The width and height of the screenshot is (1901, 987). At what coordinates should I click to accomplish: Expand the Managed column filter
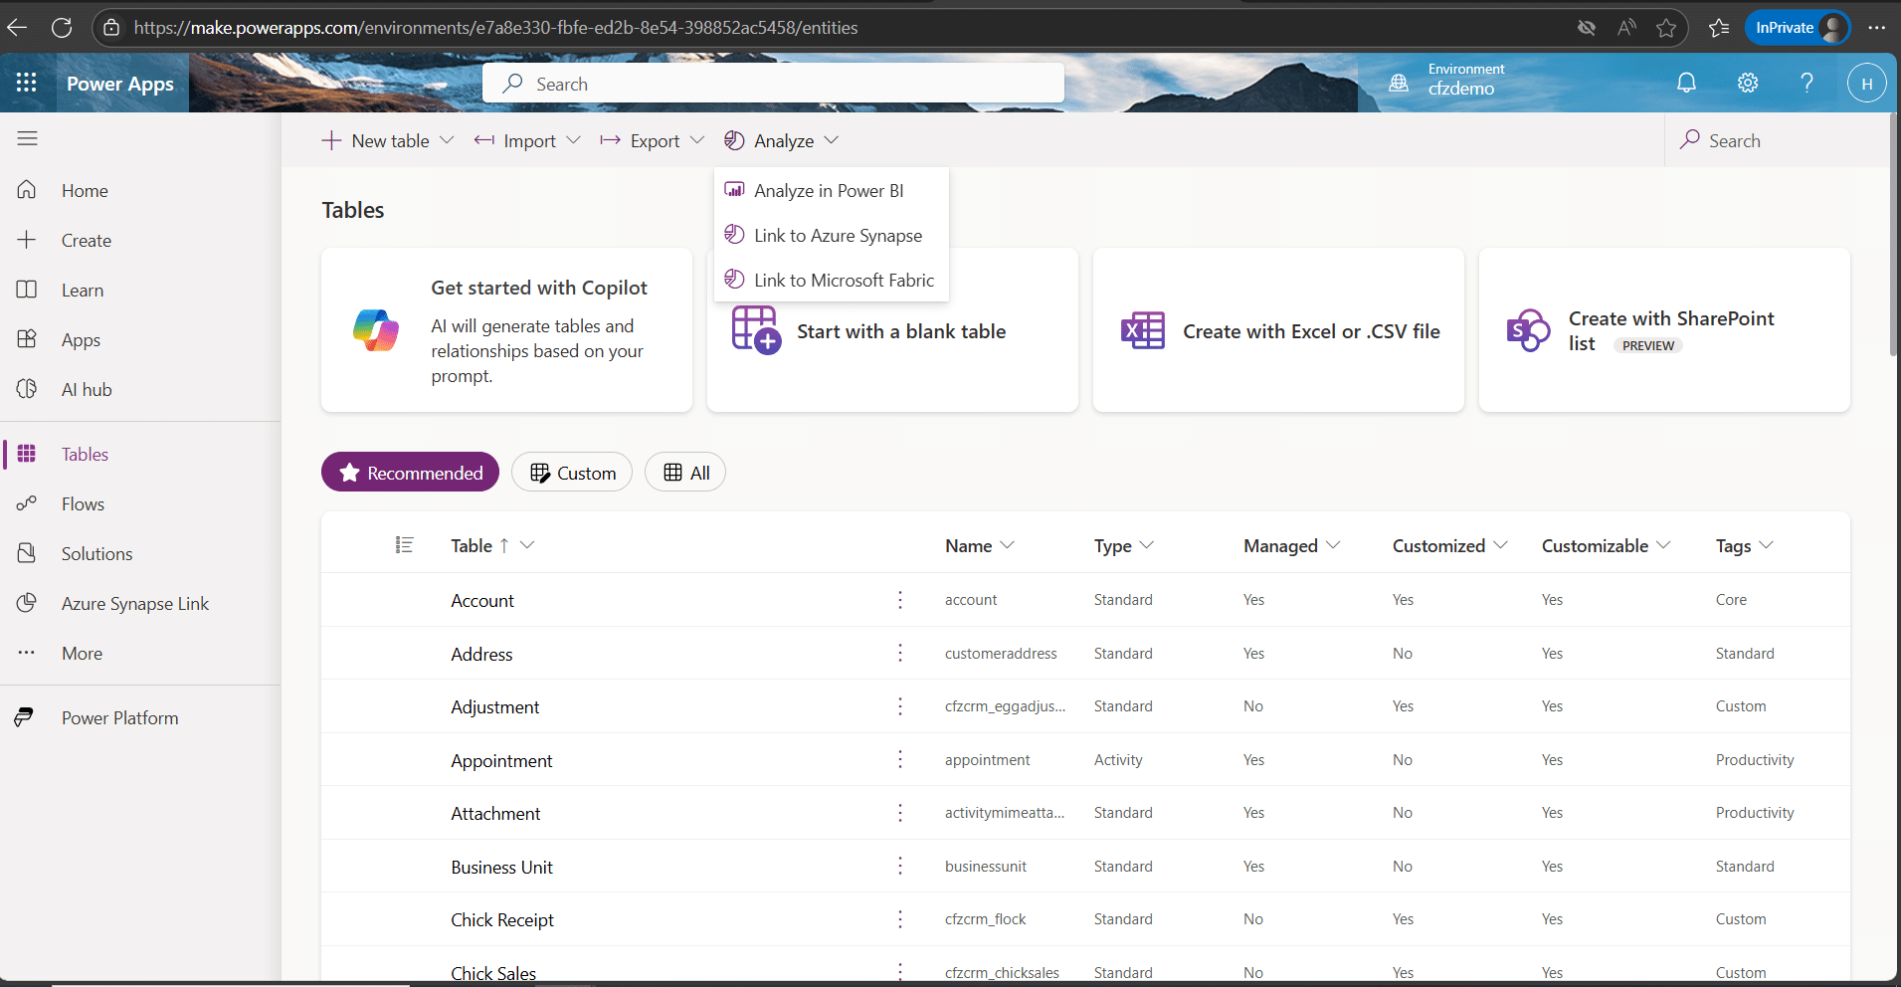(x=1333, y=545)
